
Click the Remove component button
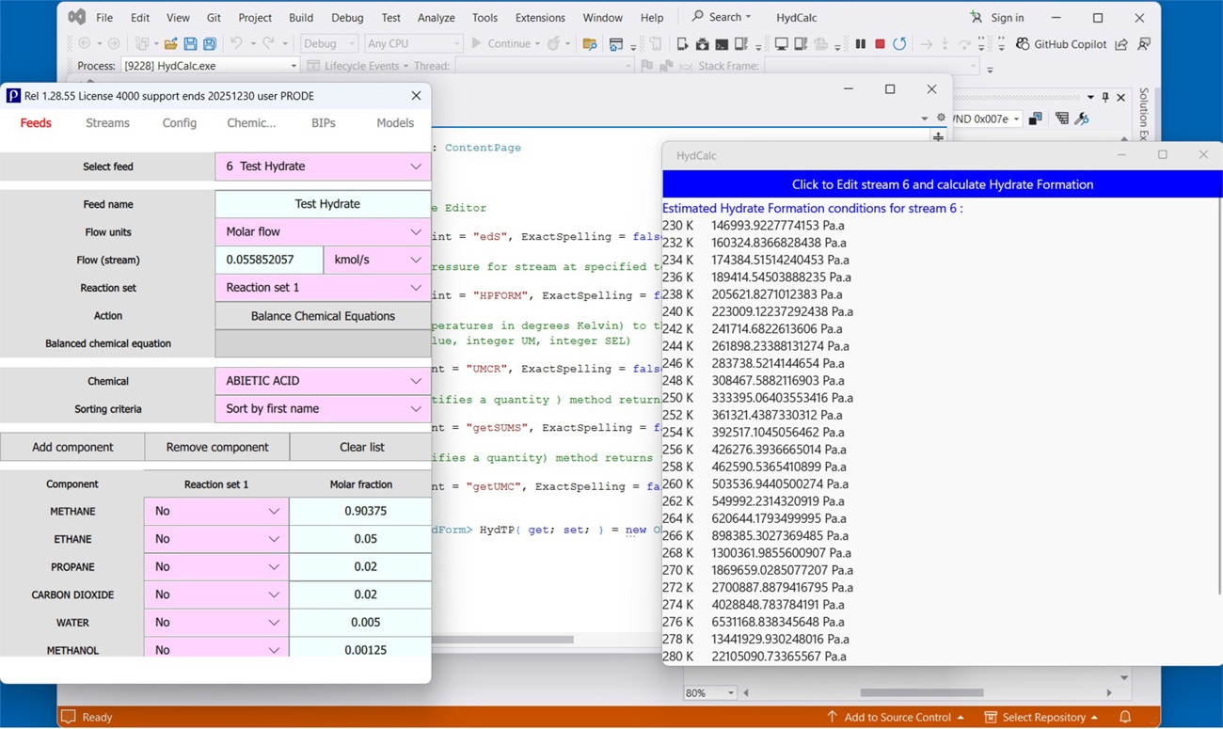tap(217, 447)
